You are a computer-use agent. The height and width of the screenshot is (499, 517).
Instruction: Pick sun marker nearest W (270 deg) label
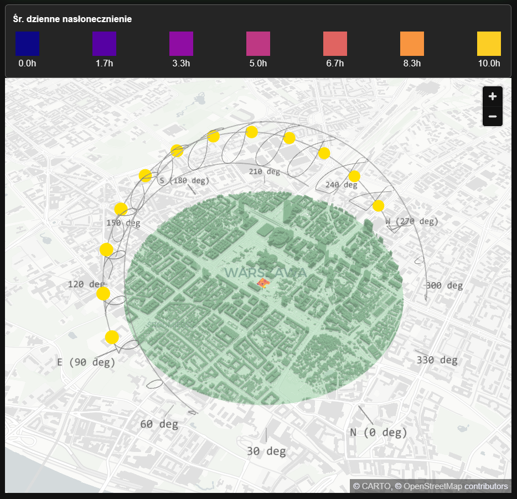[378, 206]
